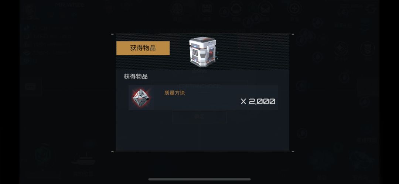Select the 质量方块 item name text
This screenshot has width=399, height=184.
coord(174,93)
